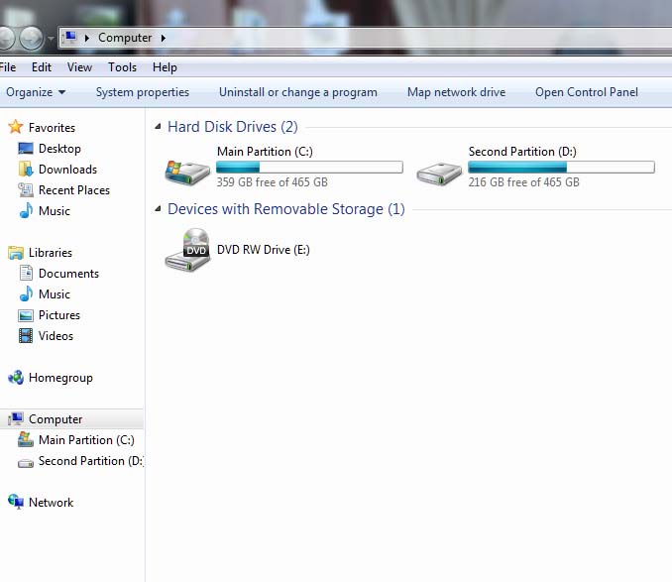The image size is (672, 582).
Task: Click '216 GB free of 465 GB' text
Action: pos(523,182)
